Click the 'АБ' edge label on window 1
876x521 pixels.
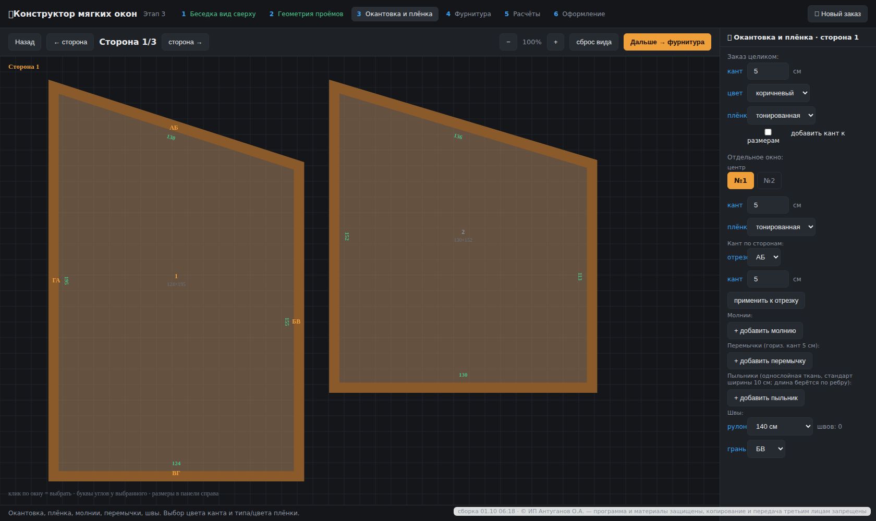click(x=174, y=128)
